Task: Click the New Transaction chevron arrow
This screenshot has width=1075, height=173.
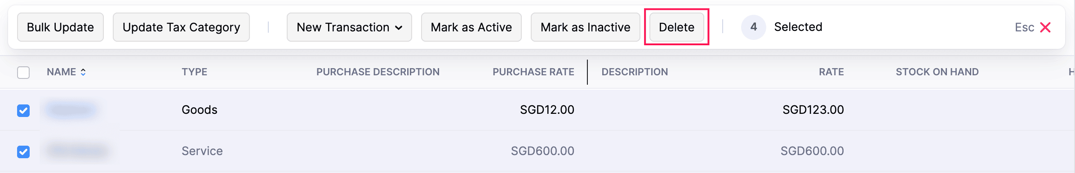Action: [399, 28]
